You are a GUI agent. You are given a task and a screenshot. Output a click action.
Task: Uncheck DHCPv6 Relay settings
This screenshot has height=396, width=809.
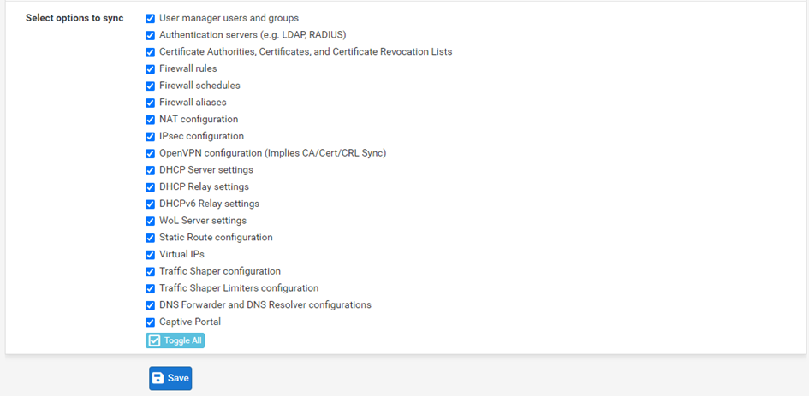pos(150,204)
